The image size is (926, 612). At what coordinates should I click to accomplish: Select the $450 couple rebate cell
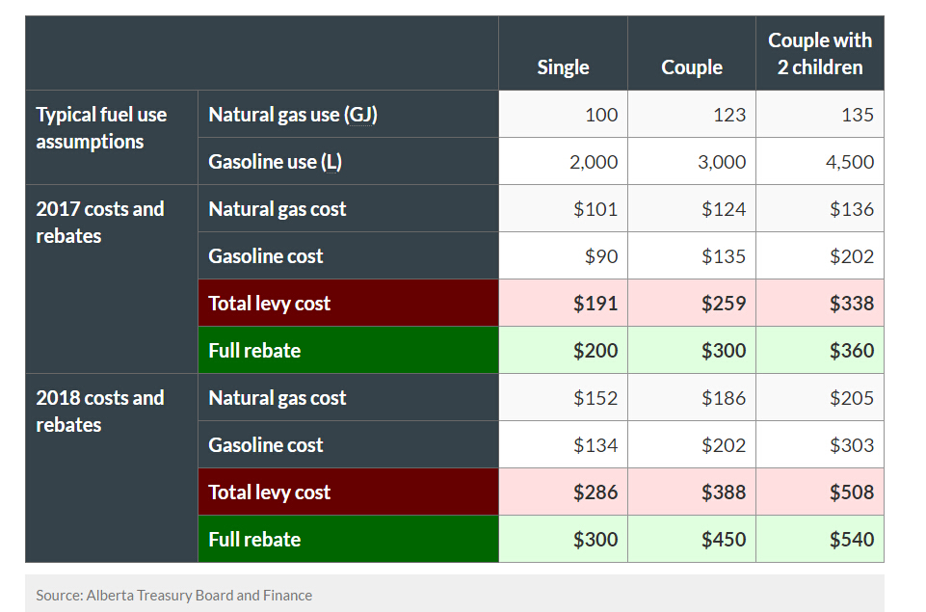(x=692, y=539)
